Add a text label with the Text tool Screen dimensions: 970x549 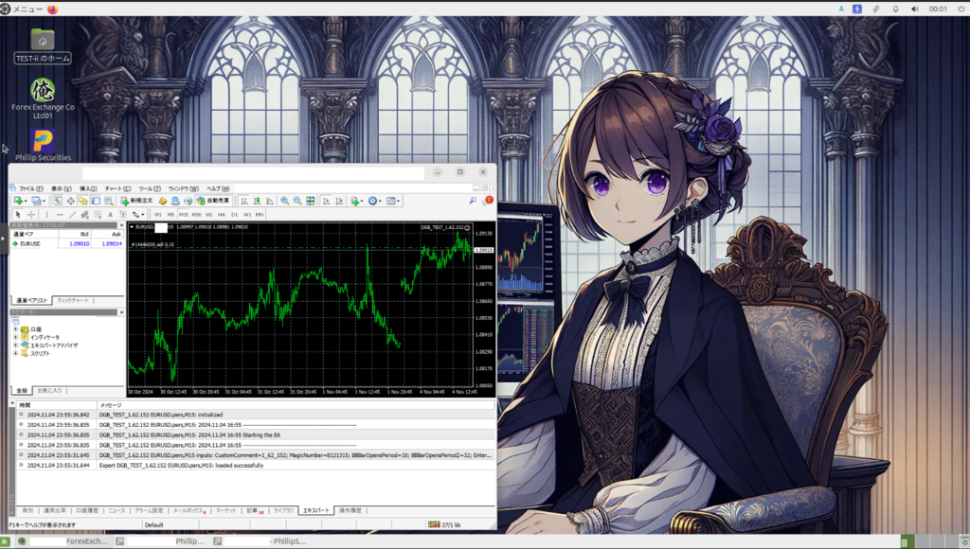(110, 215)
